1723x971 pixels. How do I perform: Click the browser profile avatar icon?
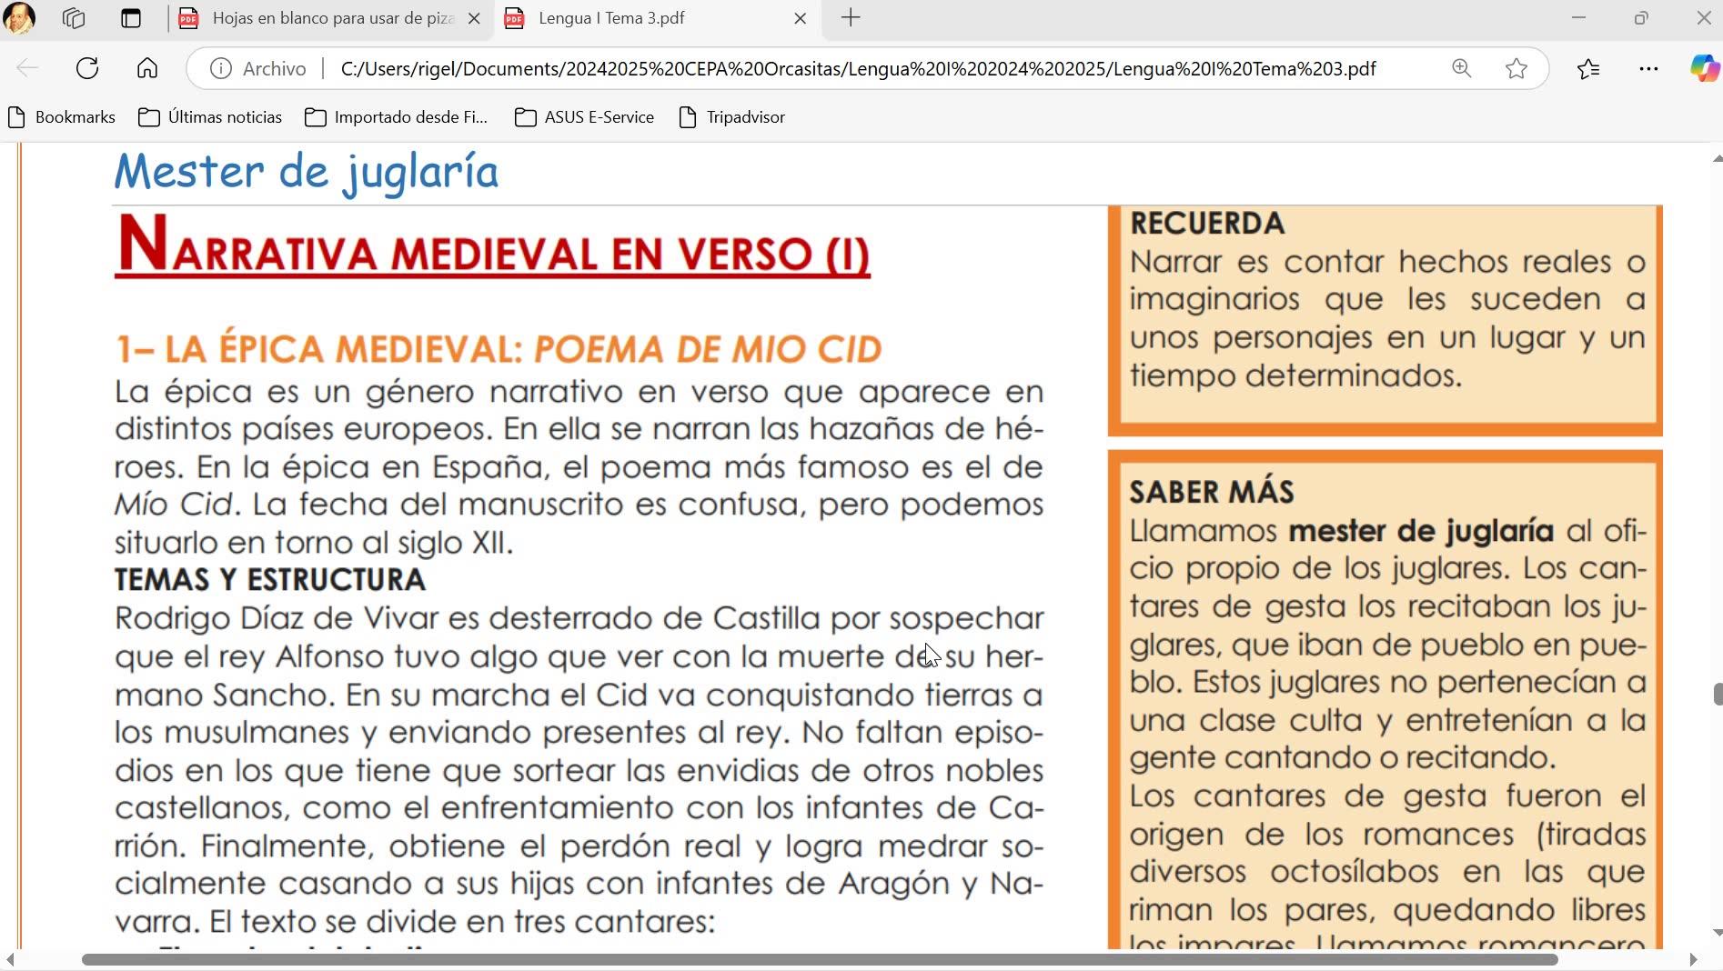click(x=19, y=18)
